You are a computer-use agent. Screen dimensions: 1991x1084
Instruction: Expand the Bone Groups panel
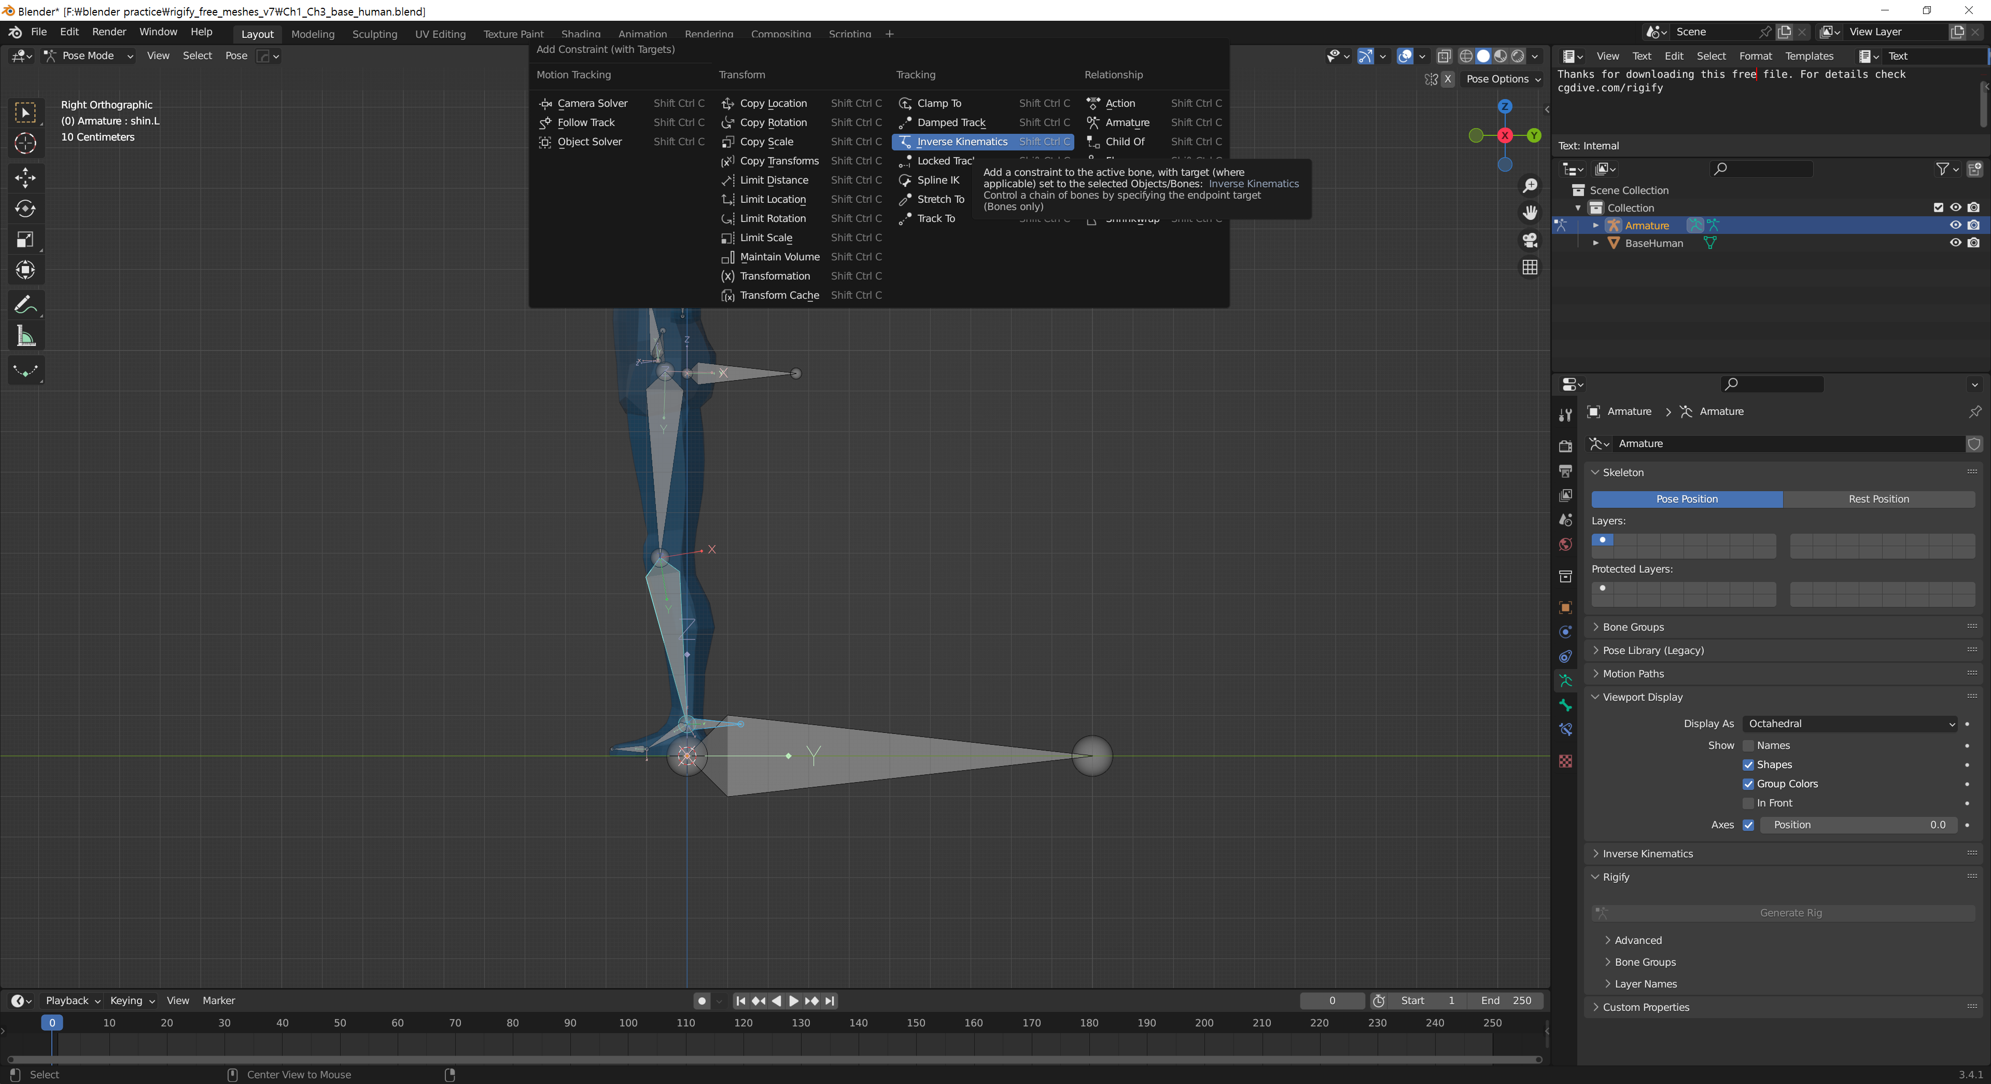(x=1632, y=627)
